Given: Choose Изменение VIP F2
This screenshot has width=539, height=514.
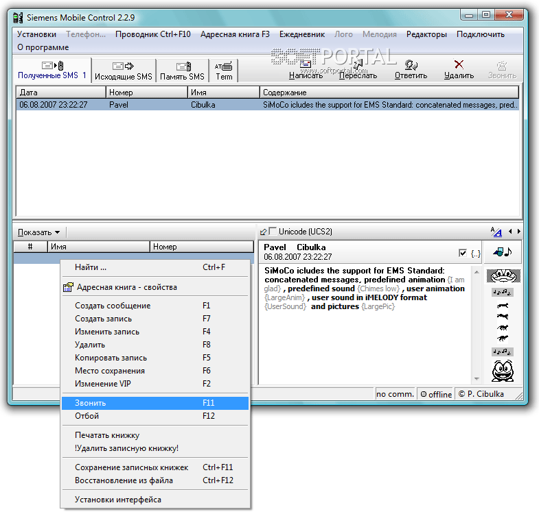Looking at the screenshot, I should (155, 384).
